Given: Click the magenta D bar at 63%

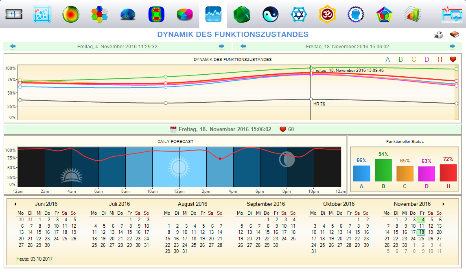Looking at the screenshot, I should click(427, 174).
